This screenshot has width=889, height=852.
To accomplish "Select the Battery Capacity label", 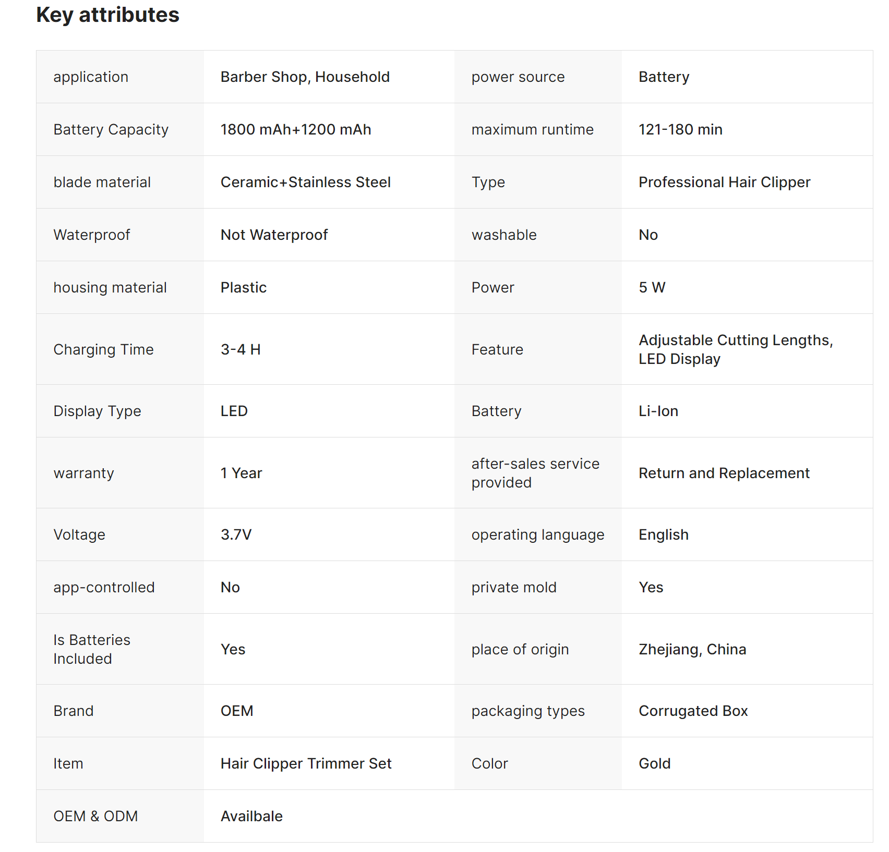I will tap(111, 130).
